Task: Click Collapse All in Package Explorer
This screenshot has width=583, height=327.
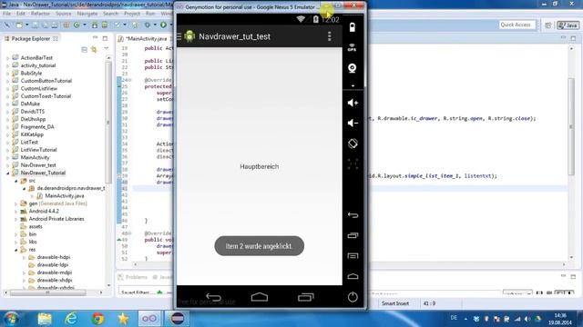Action: pos(85,49)
